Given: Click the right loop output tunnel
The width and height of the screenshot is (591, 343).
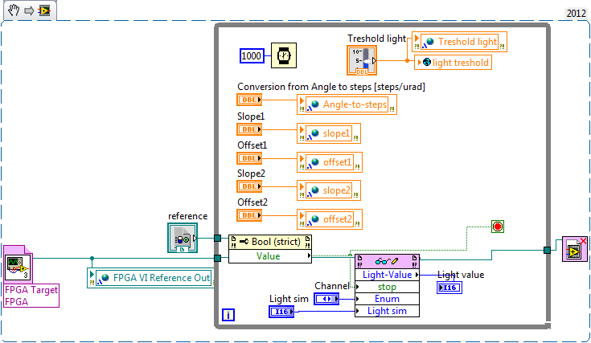Looking at the screenshot, I should click(x=548, y=250).
